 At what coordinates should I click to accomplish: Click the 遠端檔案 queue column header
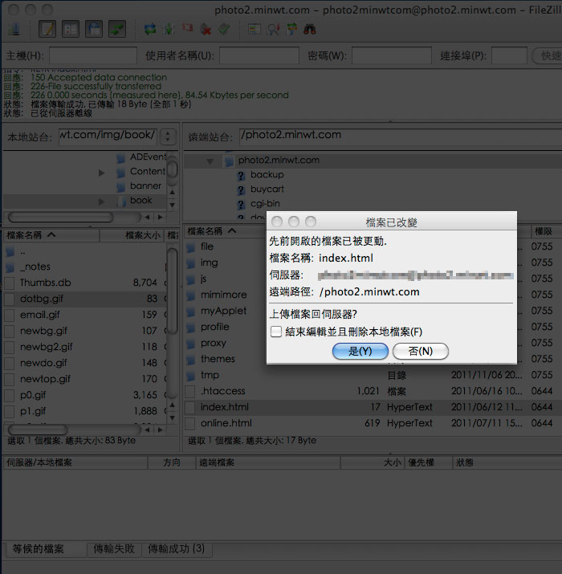coord(268,462)
